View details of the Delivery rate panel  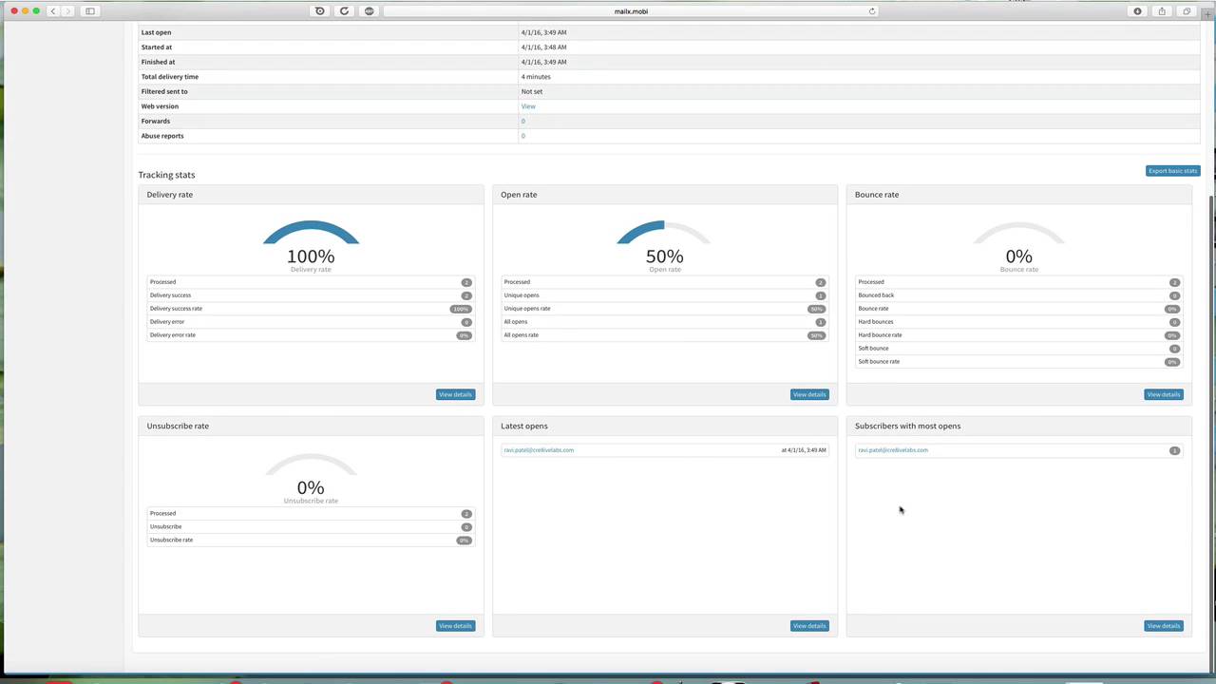coord(455,394)
